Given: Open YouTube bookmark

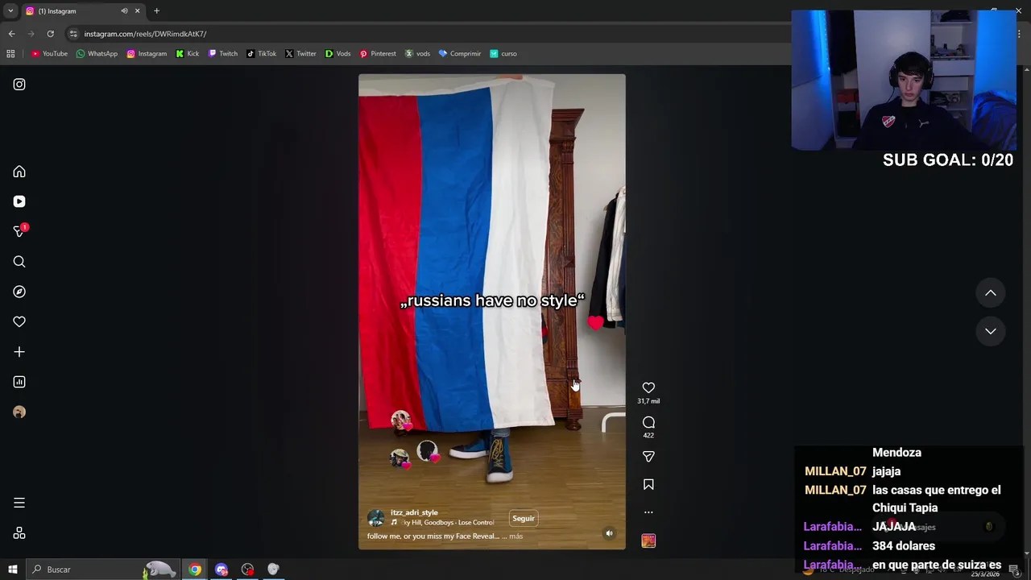Looking at the screenshot, I should point(49,54).
